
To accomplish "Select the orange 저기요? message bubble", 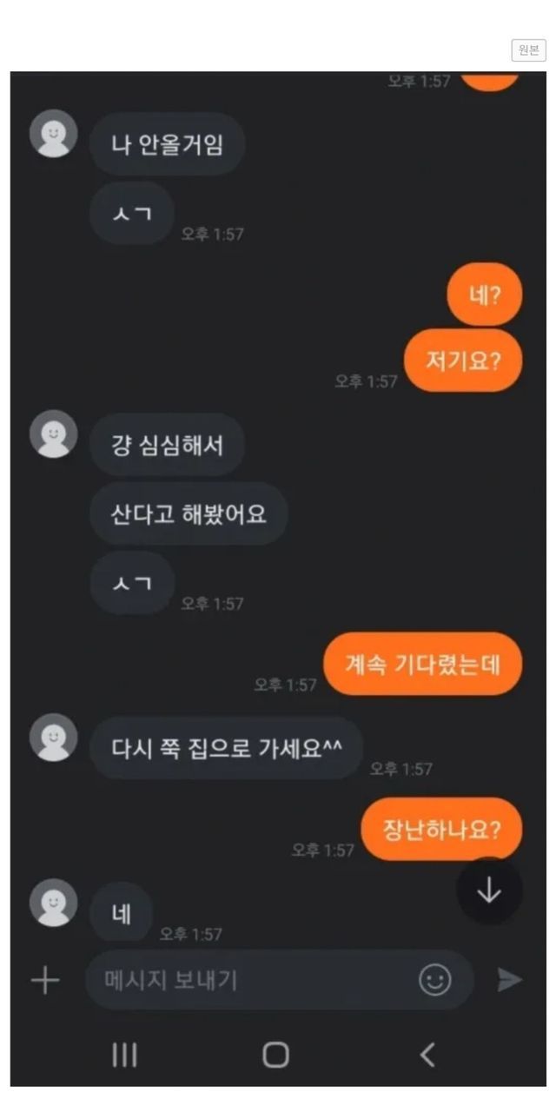I will 463,360.
